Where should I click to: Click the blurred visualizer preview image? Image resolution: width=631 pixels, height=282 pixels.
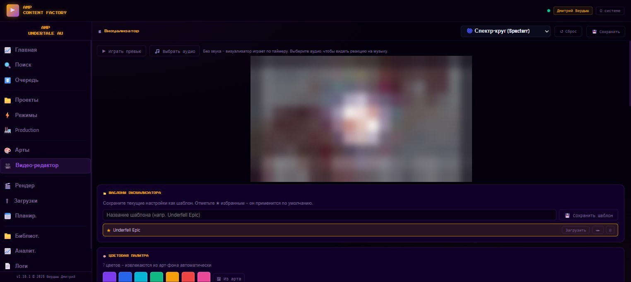click(x=361, y=119)
